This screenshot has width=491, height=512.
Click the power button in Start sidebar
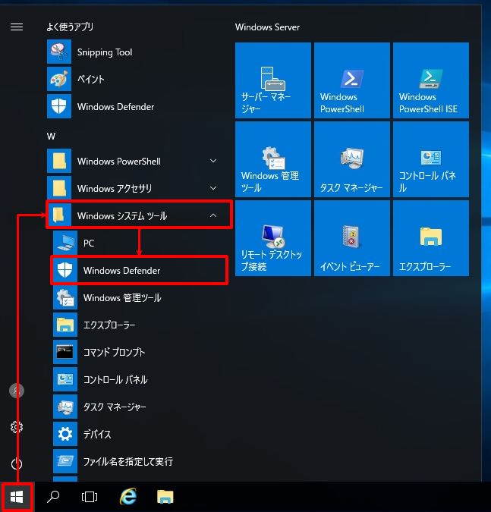pos(17,463)
